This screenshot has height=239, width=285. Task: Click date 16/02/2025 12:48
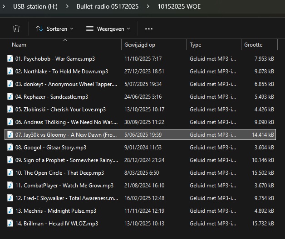144,198
